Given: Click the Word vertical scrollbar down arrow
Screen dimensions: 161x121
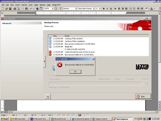Looking at the screenshot, I should 159,102.
